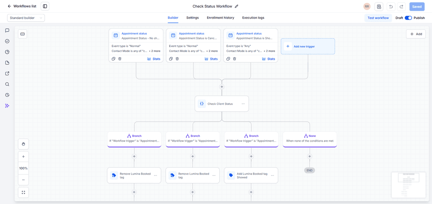Screen dimensions: 432x204
Task: Open keyboard shortcuts icon on canvas
Action: (x=22, y=34)
